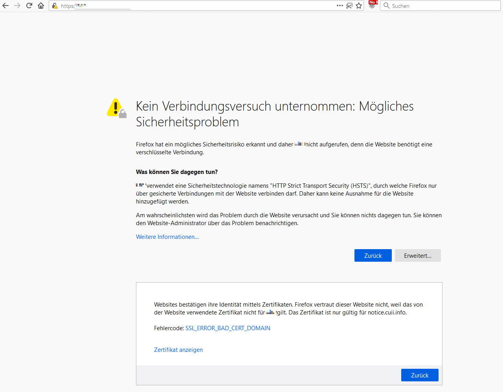Bookmark this page with the star icon
The width and height of the screenshot is (503, 392).
point(359,6)
